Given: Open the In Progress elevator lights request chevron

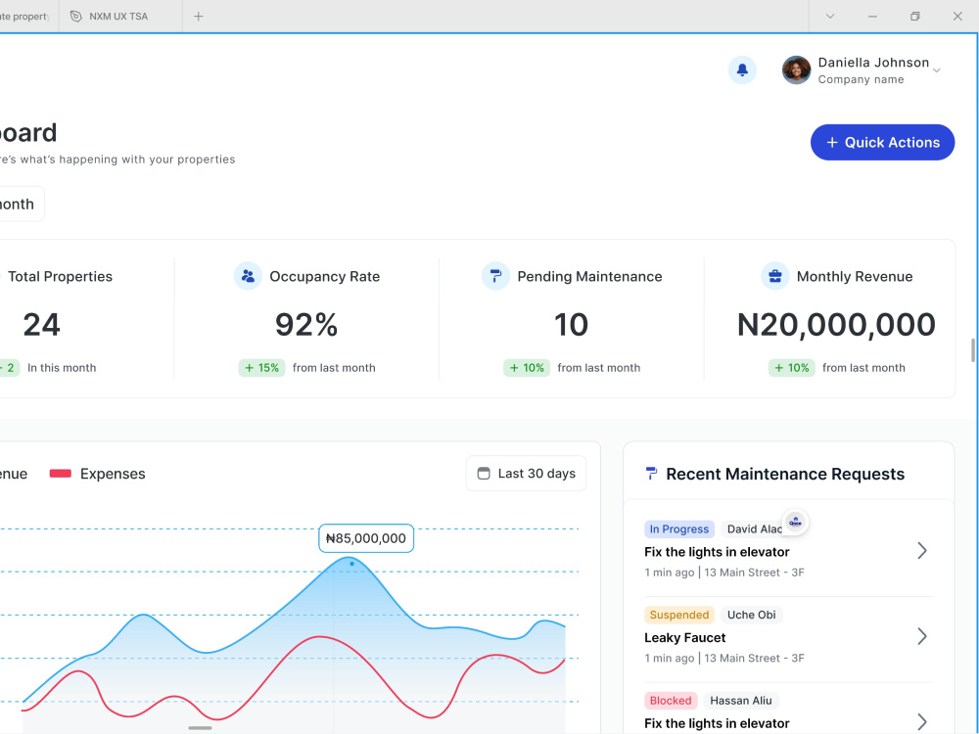Looking at the screenshot, I should pyautogui.click(x=921, y=550).
